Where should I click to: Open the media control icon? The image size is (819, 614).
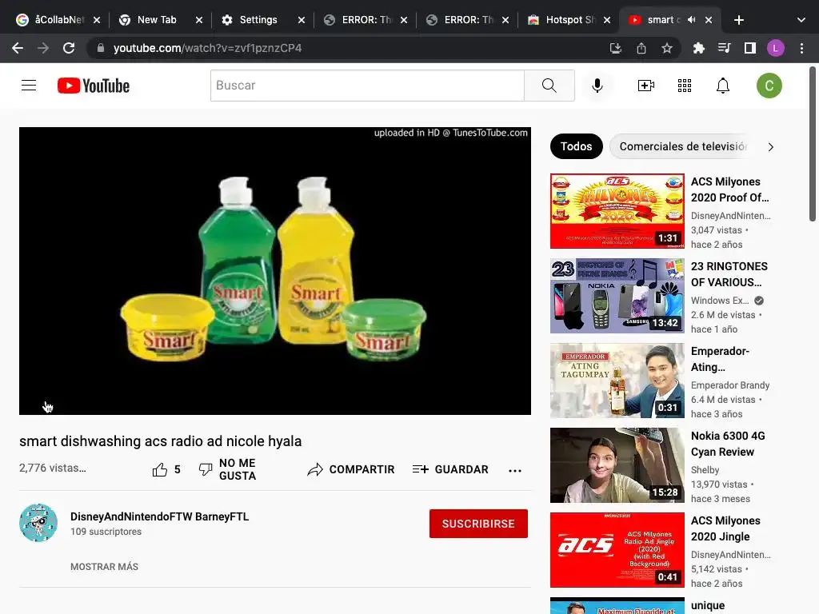pyautogui.click(x=724, y=48)
